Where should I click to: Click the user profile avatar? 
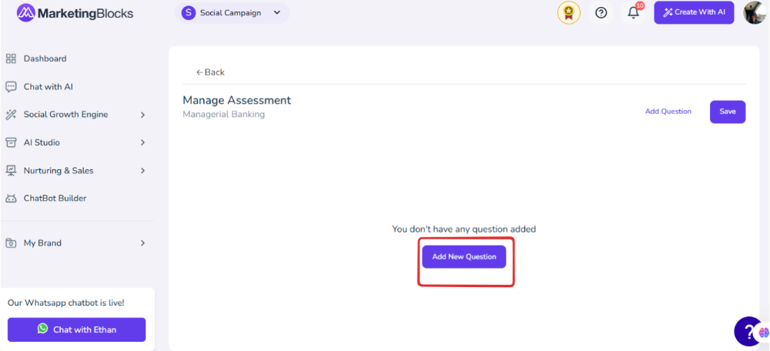(x=755, y=13)
